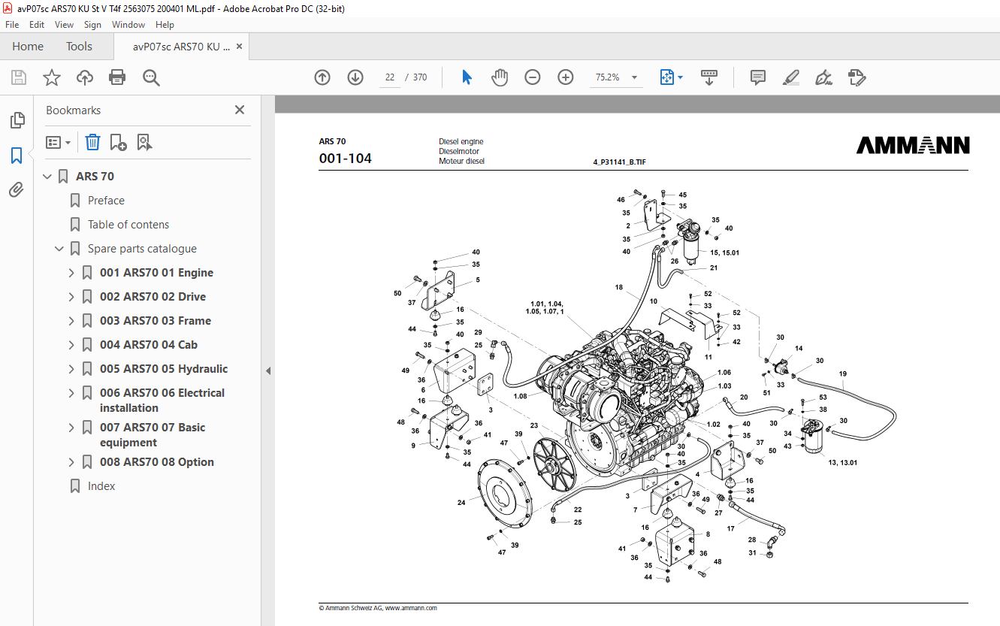Expand 005 ARS70 05 Hydraulic bookmark
The image size is (1000, 626).
pos(72,369)
